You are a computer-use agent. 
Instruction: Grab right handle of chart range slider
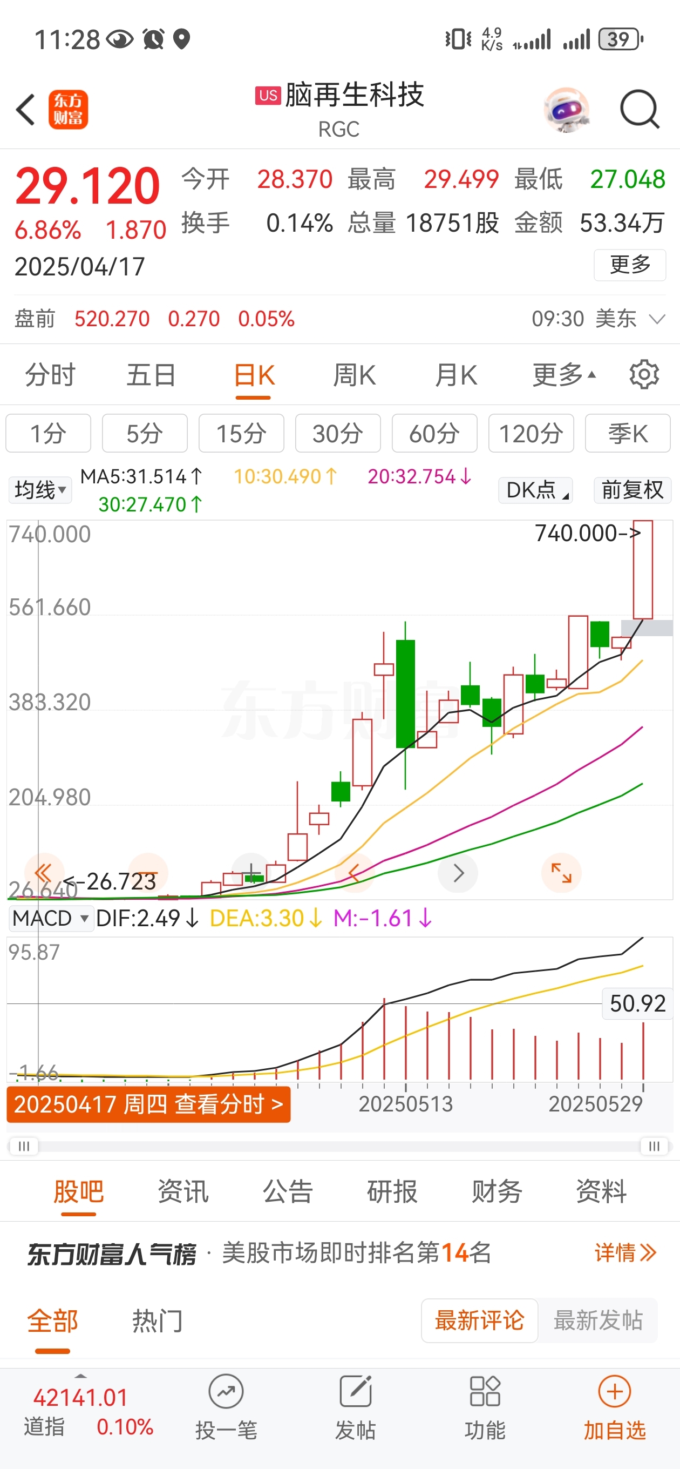[x=654, y=1145]
